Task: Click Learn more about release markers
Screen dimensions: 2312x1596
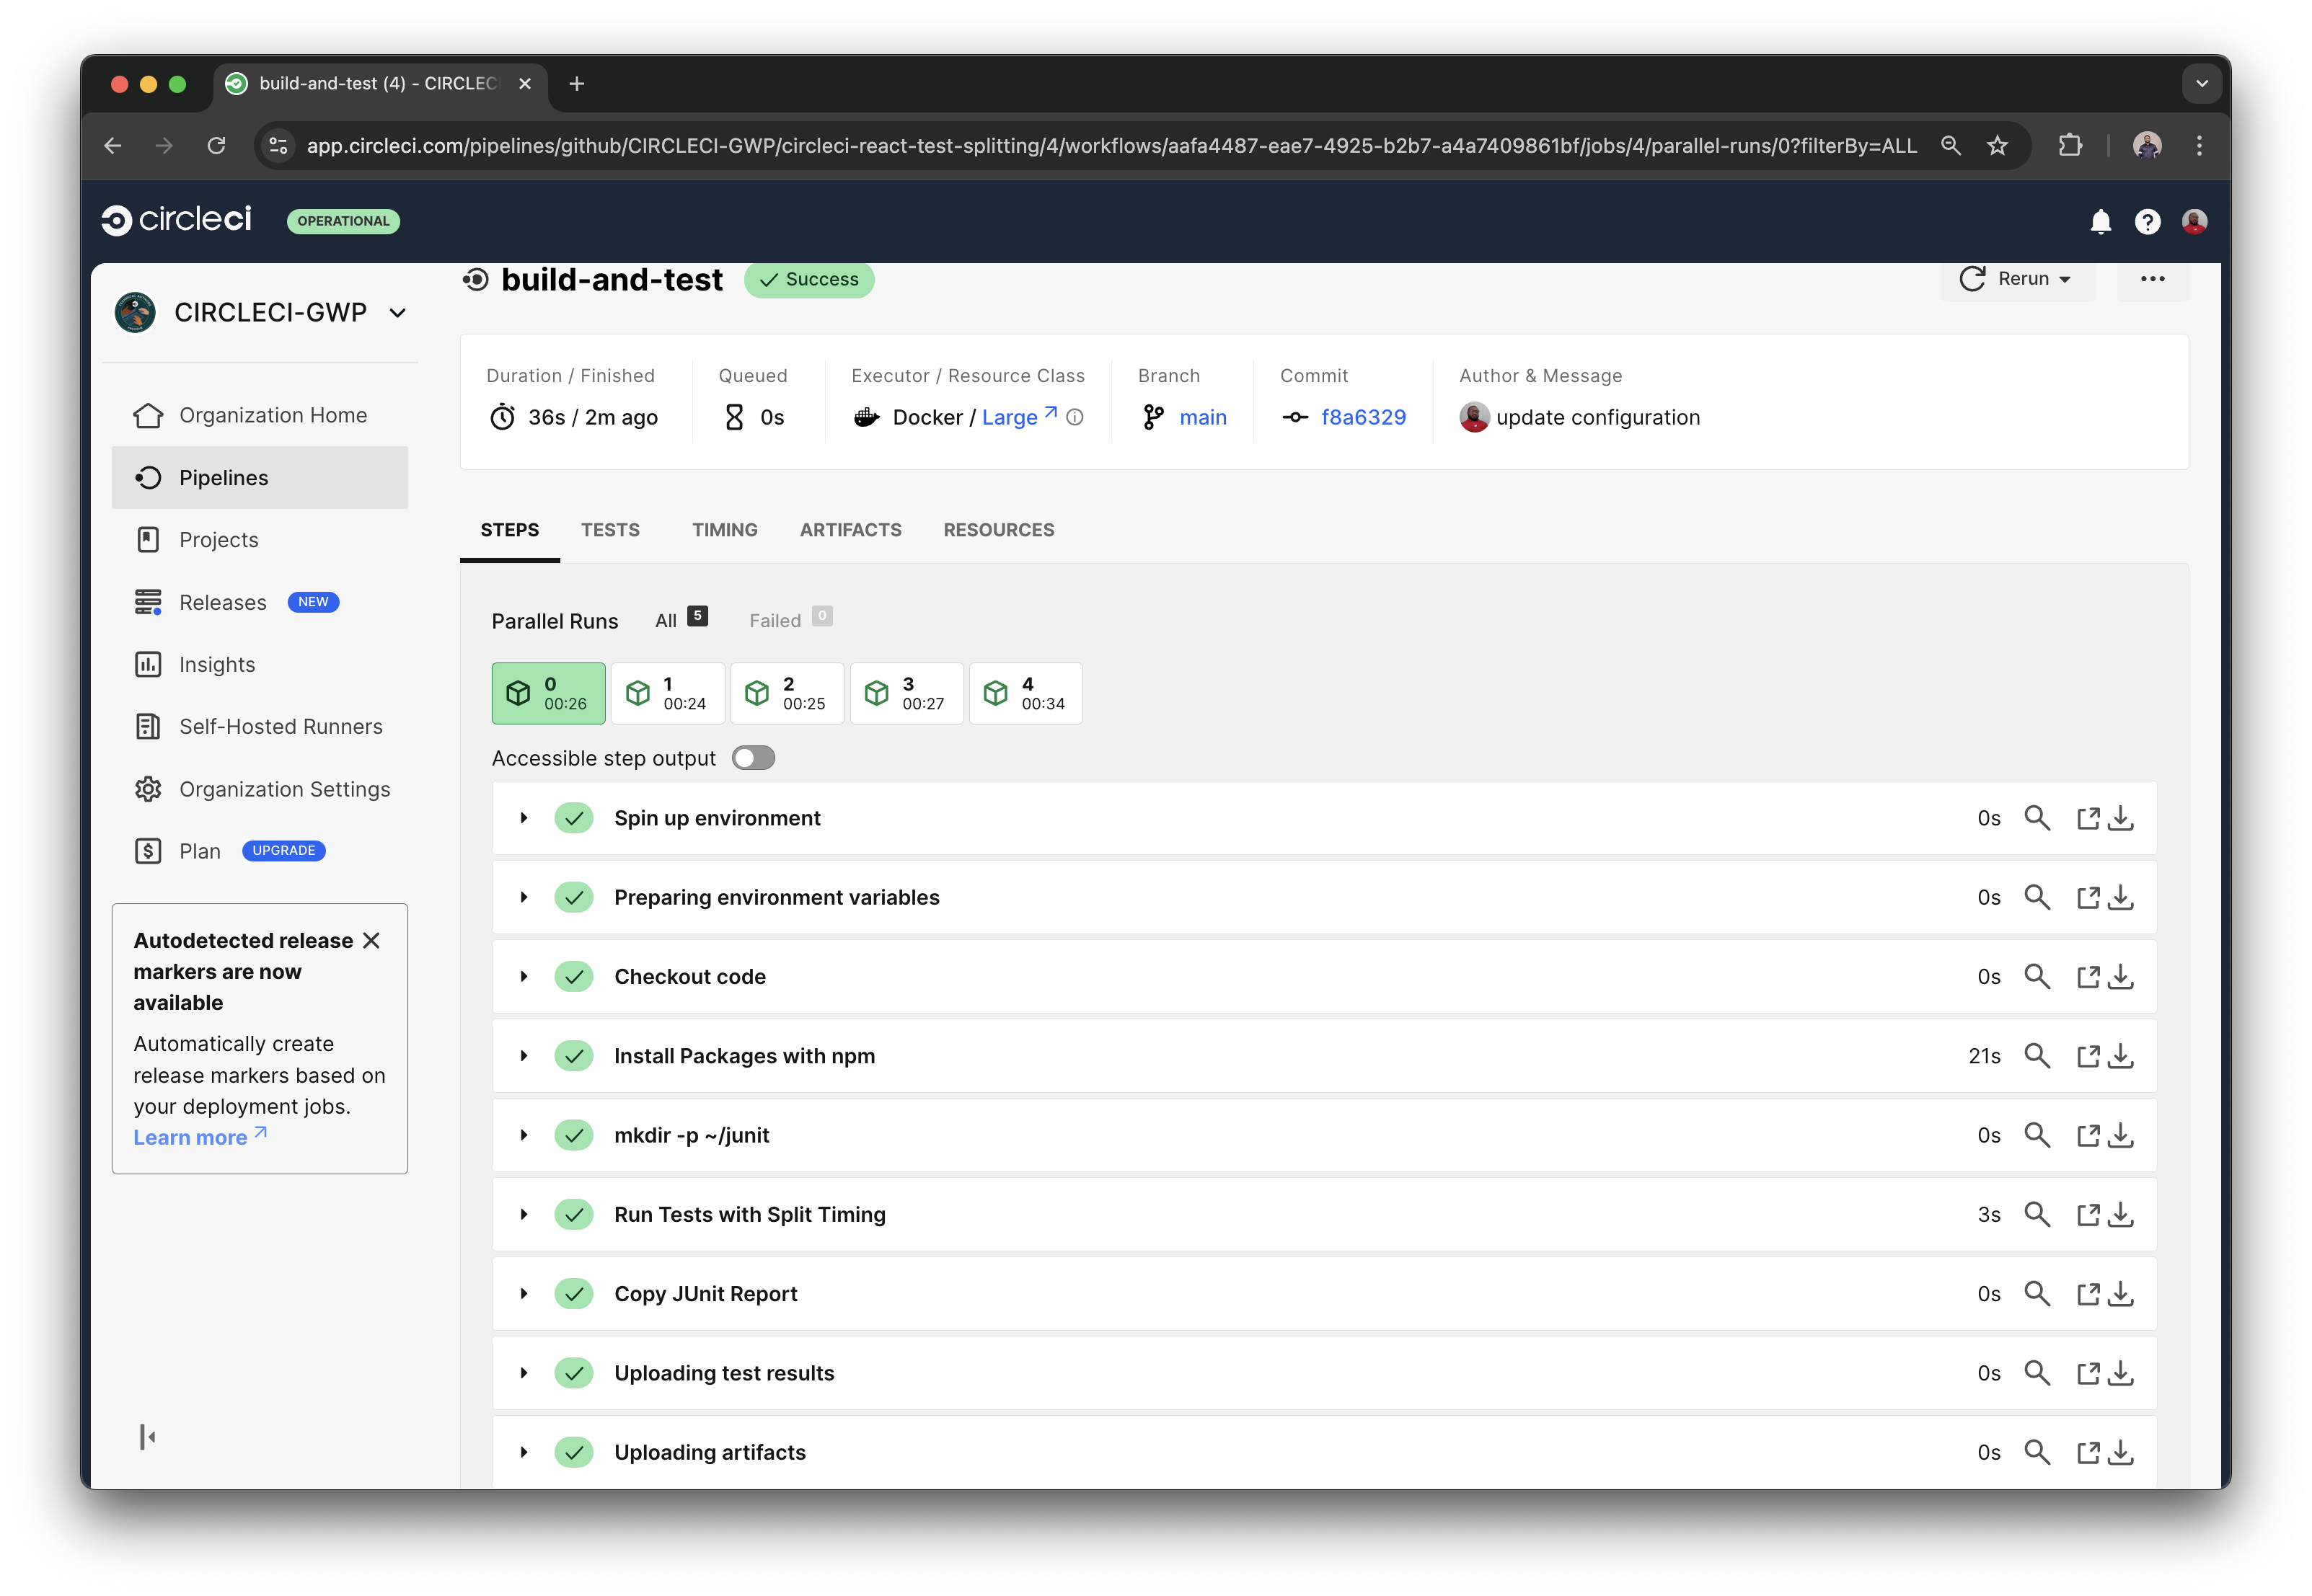Action: tap(190, 1137)
